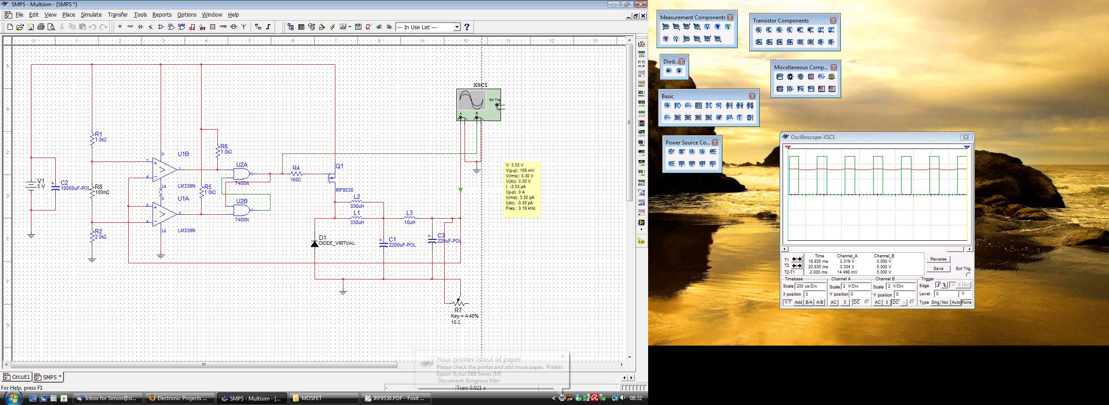This screenshot has width=1109, height=405.
Task: Click the Grapher toolbar icon
Action: point(343,27)
